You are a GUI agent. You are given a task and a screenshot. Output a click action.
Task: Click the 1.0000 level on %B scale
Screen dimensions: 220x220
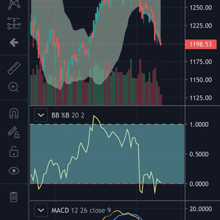coord(199,125)
